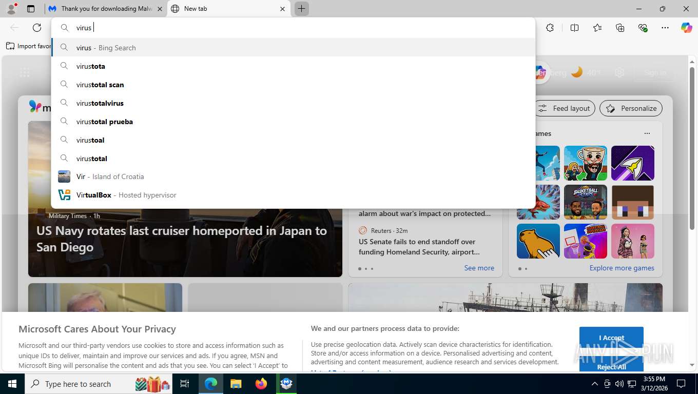Choose virustotalvirus suggestion
The image size is (698, 394).
[x=293, y=103]
